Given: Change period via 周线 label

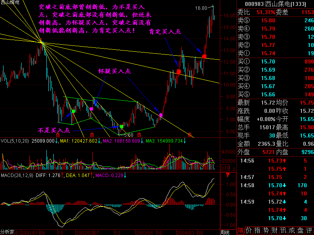Looking at the screenshot, I should click(225, 233).
